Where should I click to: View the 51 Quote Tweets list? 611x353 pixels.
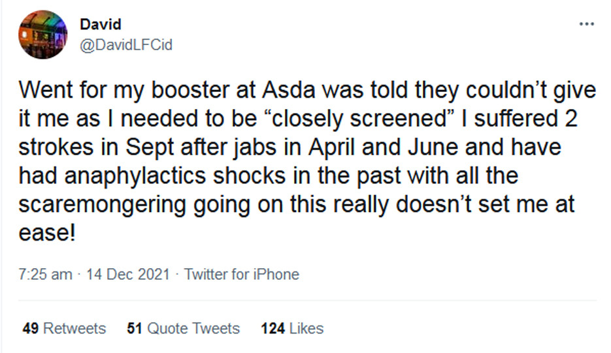click(x=183, y=328)
